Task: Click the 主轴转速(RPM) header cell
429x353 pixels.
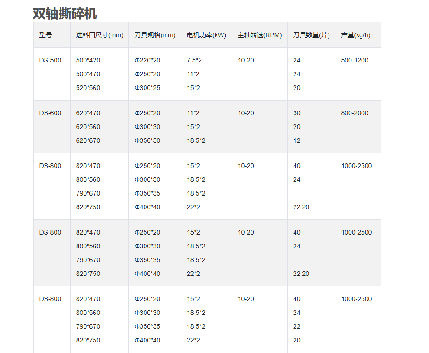Action: click(260, 35)
